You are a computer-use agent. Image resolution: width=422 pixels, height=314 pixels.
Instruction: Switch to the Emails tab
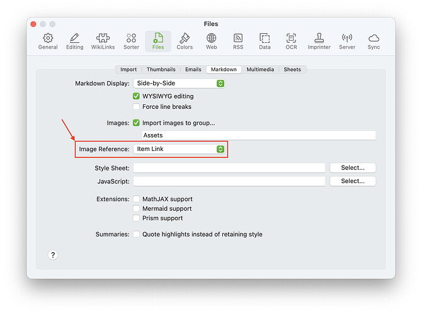(193, 69)
